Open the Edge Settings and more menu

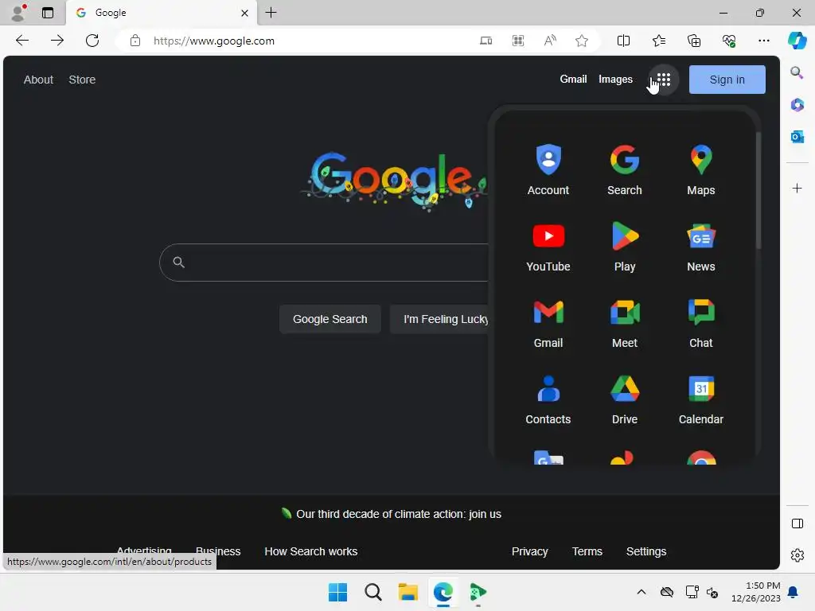[x=763, y=41]
